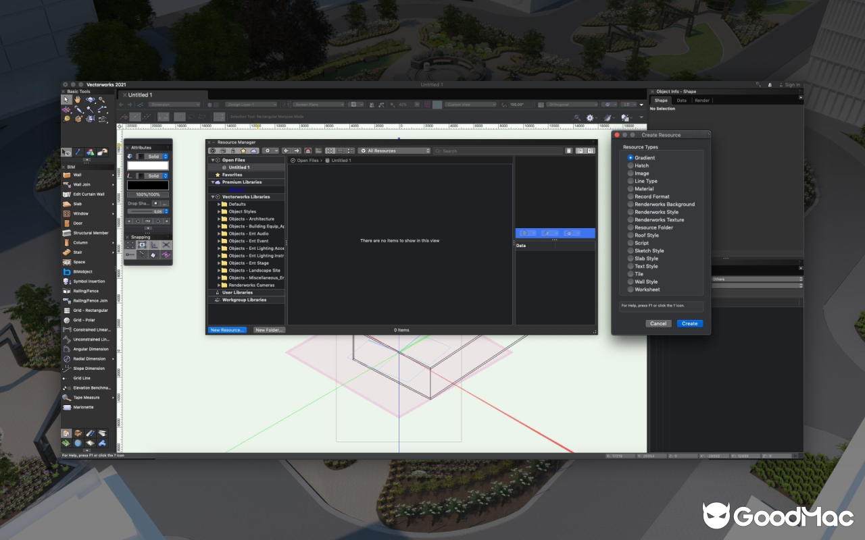Switch to the Data tab in Object Info
This screenshot has width=865, height=540.
click(x=682, y=100)
